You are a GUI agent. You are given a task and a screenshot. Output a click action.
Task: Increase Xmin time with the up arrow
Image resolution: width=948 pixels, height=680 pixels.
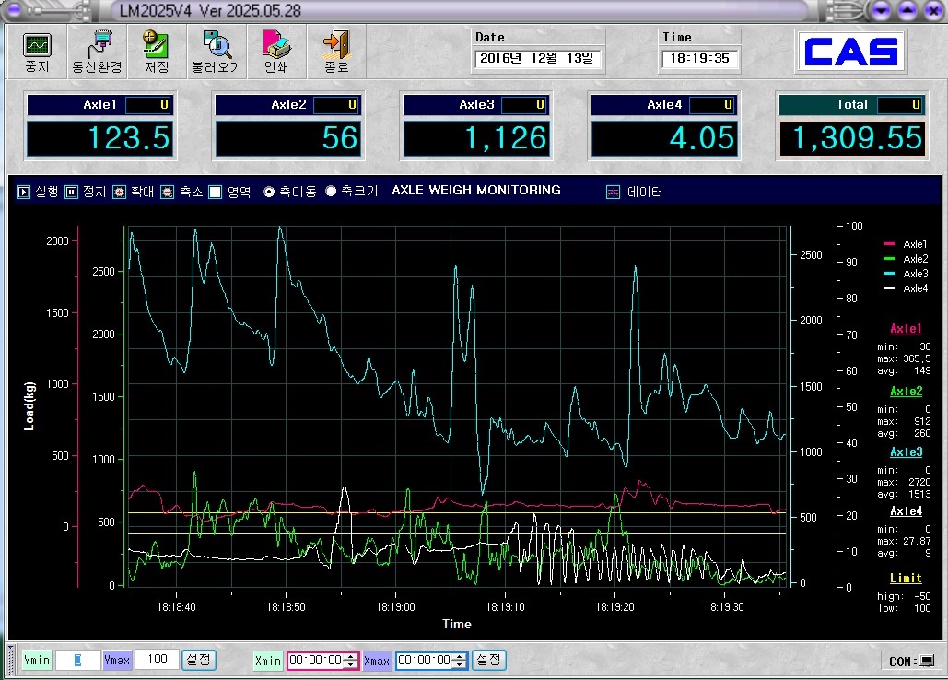351,657
